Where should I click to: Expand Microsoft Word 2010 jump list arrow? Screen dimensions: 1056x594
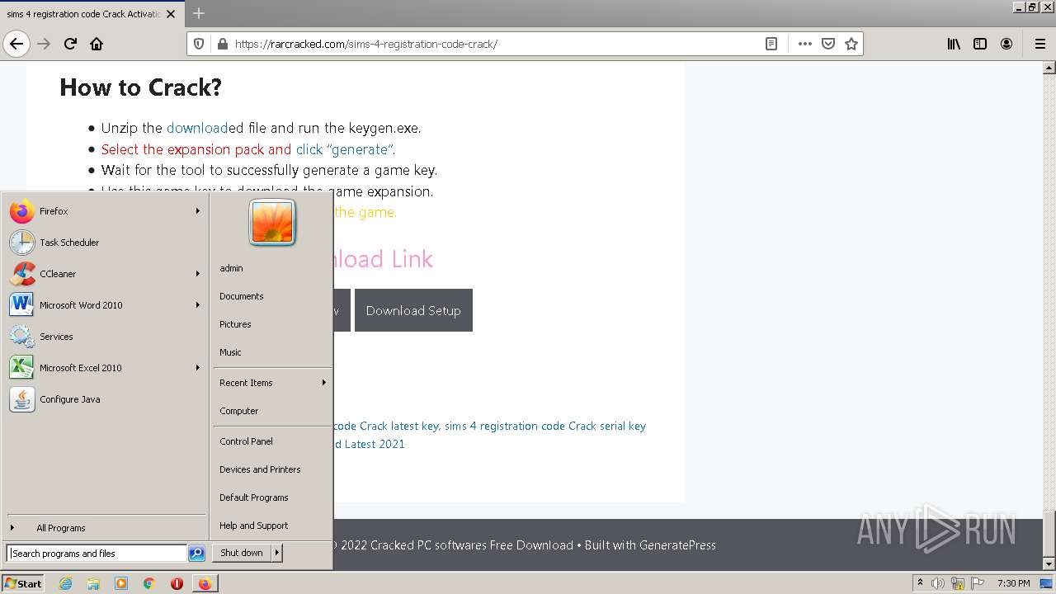(197, 305)
